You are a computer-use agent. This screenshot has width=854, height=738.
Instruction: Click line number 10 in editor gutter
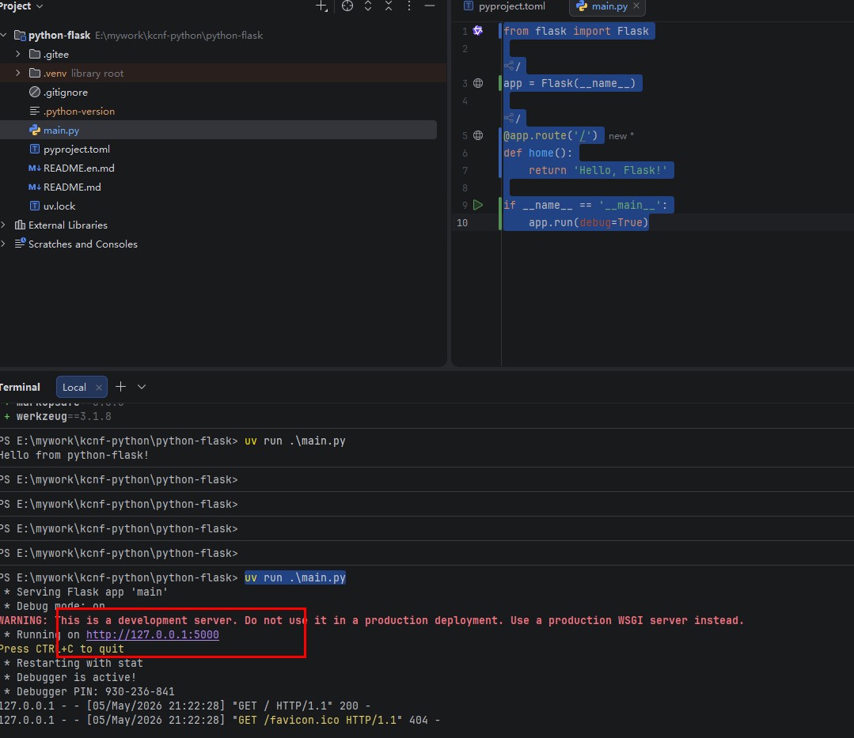462,222
